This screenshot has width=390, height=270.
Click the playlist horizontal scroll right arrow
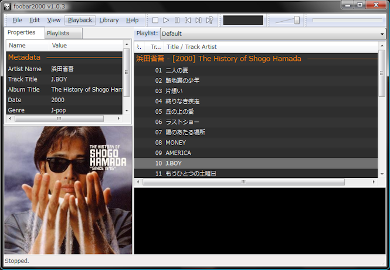[x=374, y=182]
